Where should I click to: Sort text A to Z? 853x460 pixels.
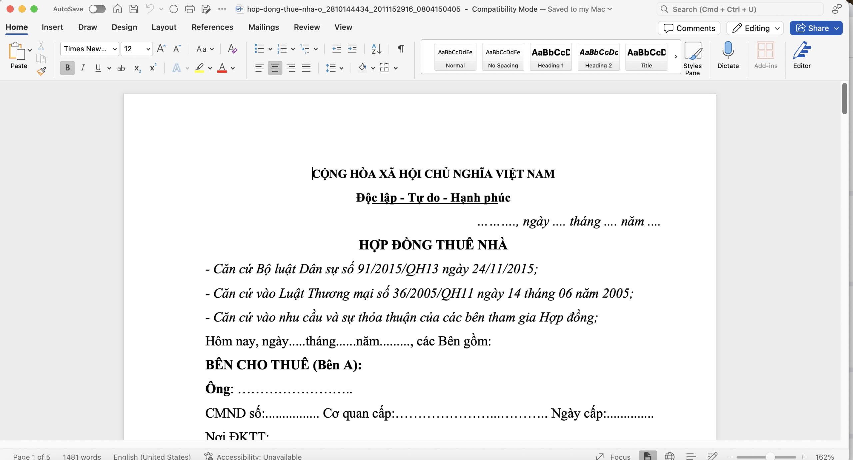point(376,49)
